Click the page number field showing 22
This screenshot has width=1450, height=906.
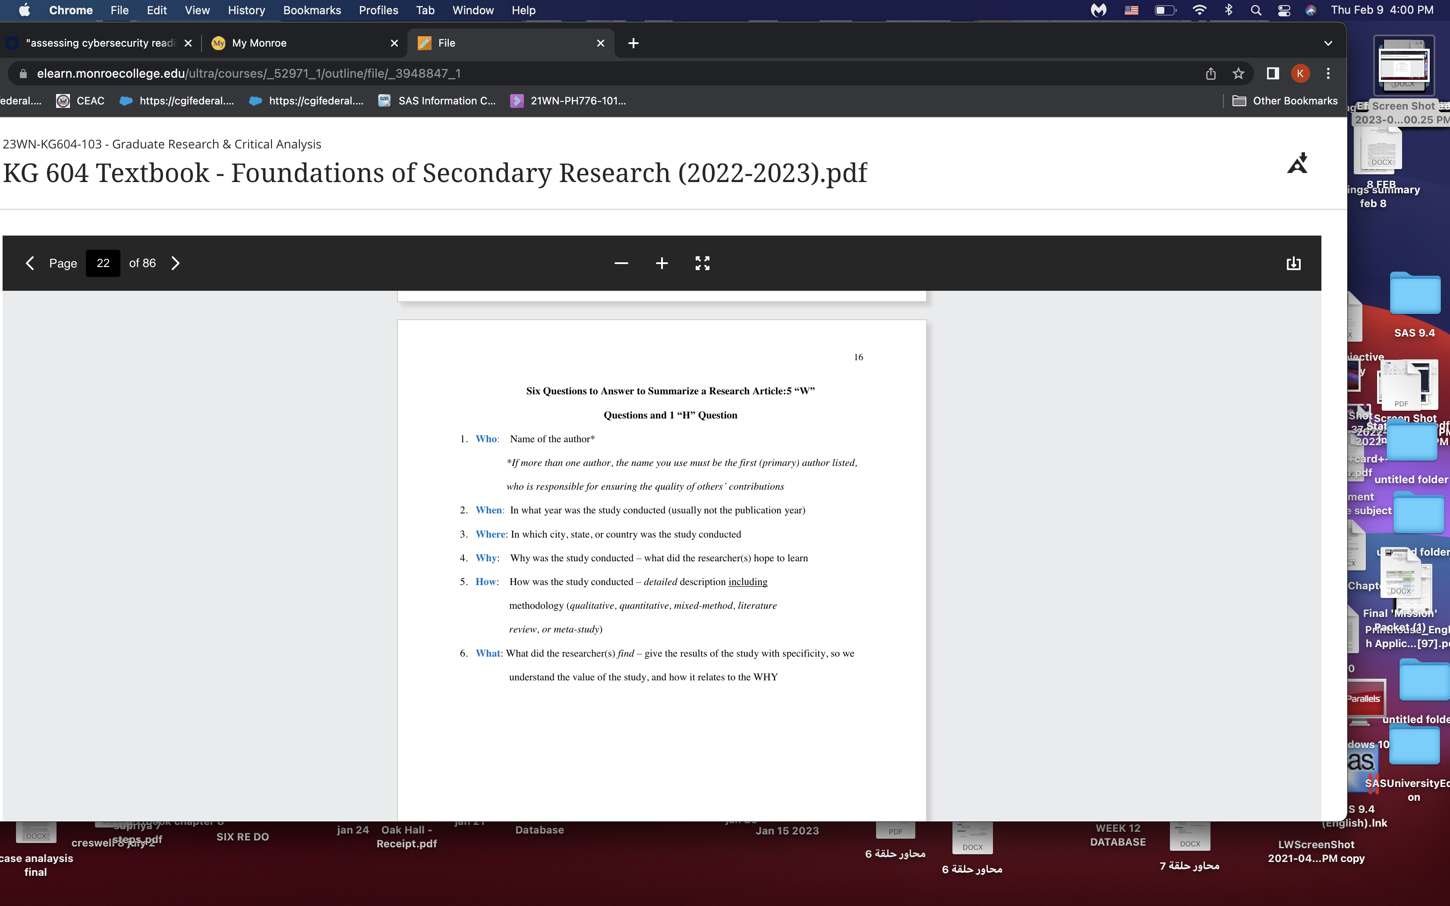tap(103, 263)
